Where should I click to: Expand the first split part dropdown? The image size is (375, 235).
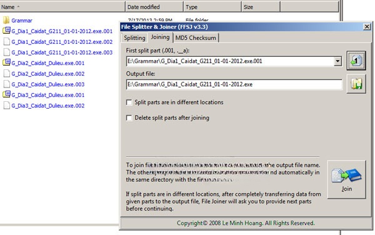point(337,61)
